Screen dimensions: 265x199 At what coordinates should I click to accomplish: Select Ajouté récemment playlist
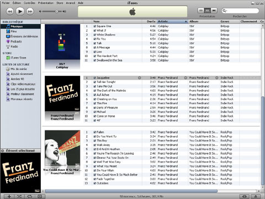(x=20, y=74)
